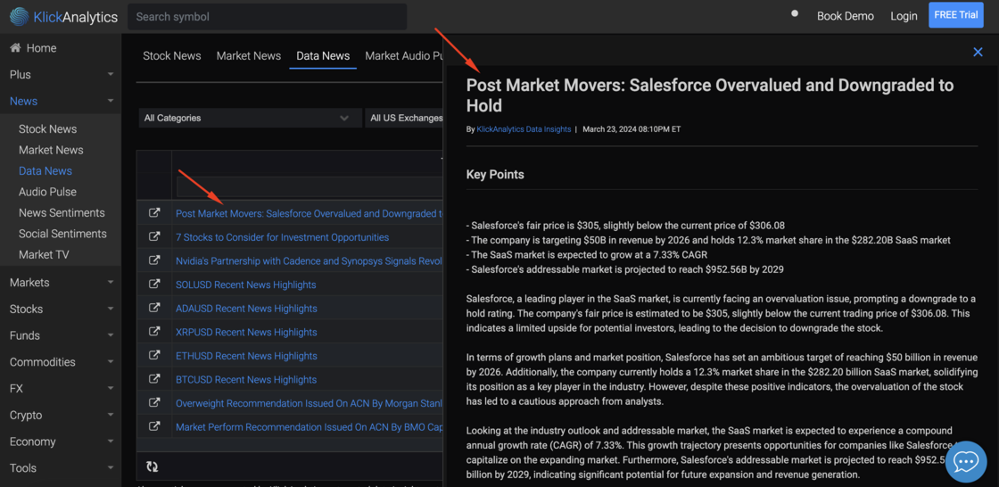Screen dimensions: 999x487
Task: Expand the FX sidebar section
Action: click(61, 388)
